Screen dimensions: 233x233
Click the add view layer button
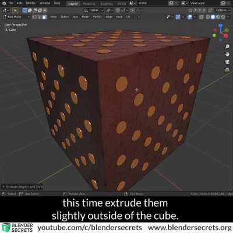pos(223,3)
